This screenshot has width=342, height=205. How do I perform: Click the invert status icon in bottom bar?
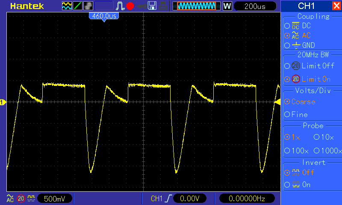(31, 198)
